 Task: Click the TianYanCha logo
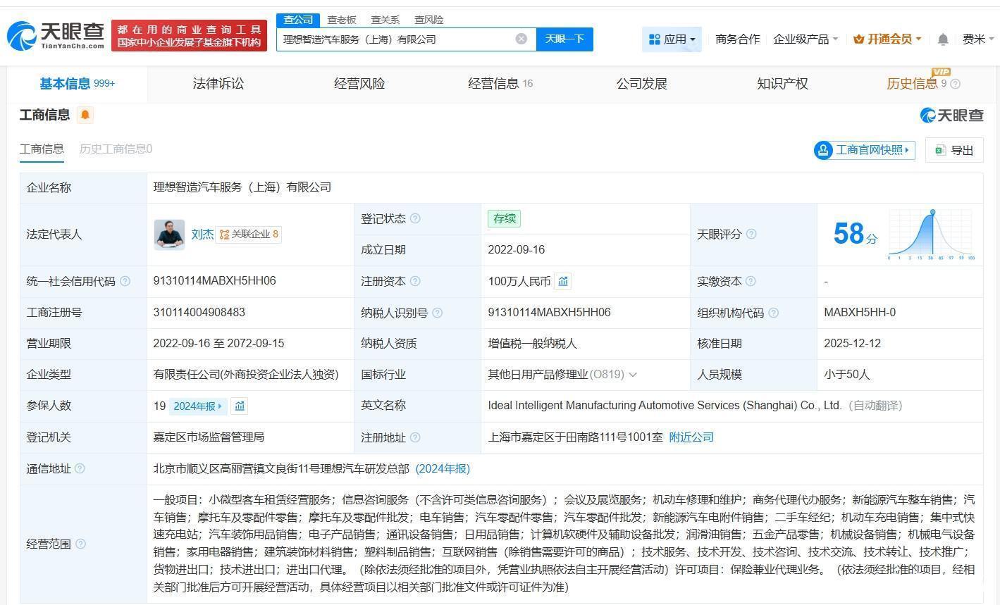click(x=56, y=35)
